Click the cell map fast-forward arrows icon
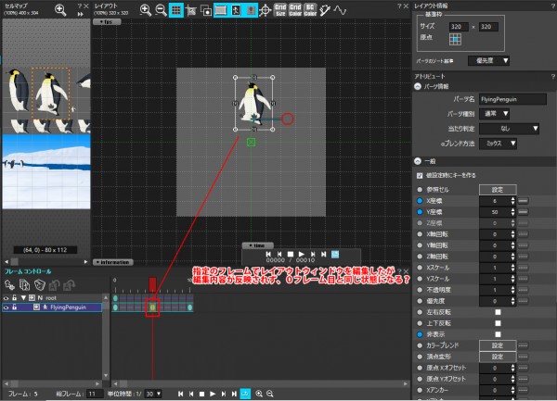The width and height of the screenshot is (557, 401). (81, 14)
